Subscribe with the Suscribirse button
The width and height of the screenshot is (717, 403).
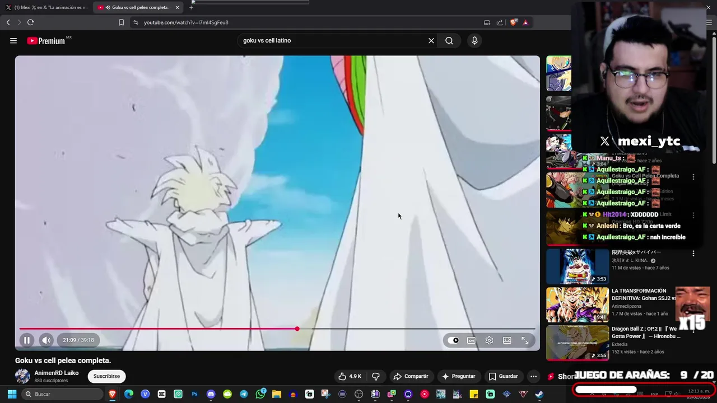[x=106, y=376]
